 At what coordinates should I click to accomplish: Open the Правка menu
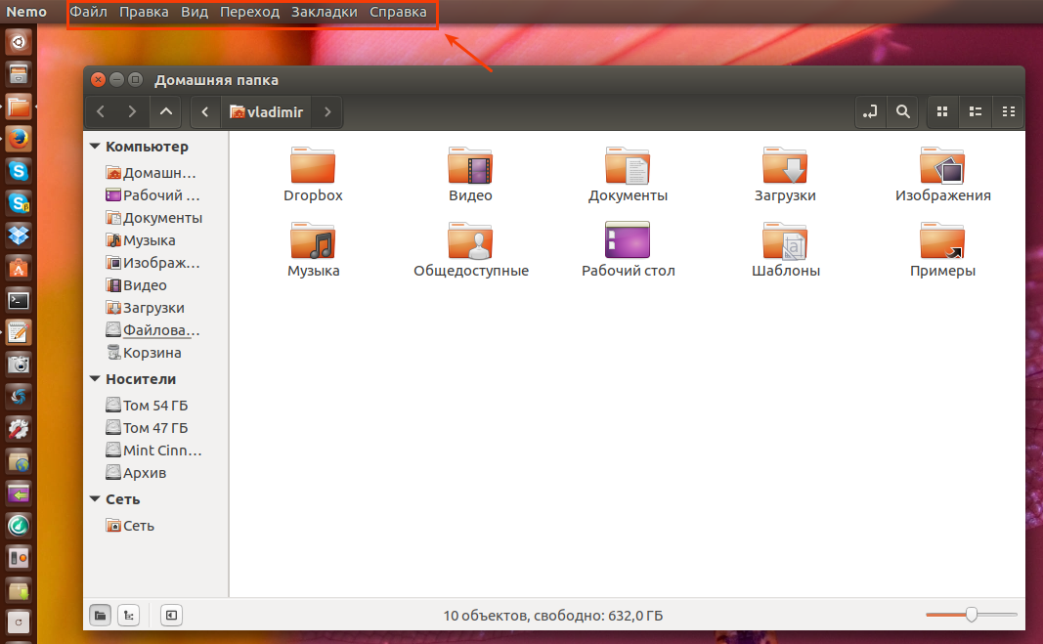(x=144, y=12)
